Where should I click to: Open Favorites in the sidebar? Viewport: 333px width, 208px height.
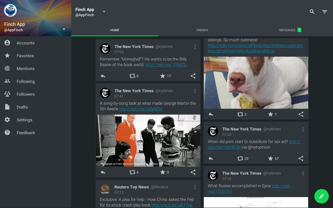(36, 56)
